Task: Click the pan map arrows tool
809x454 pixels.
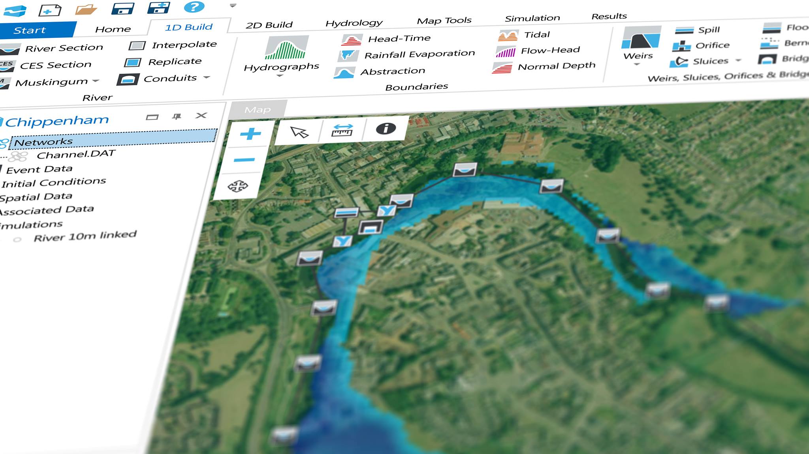Action: (238, 186)
